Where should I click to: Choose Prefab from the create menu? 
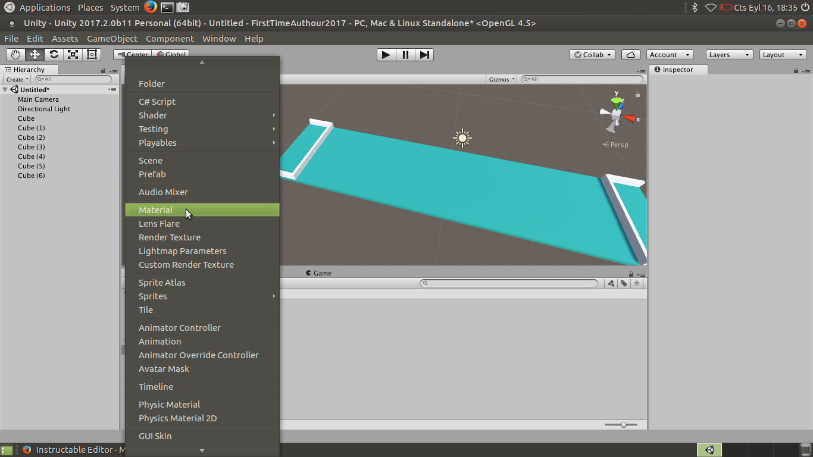coord(202,174)
